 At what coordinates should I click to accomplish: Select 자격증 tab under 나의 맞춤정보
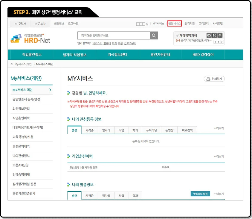point(89,196)
